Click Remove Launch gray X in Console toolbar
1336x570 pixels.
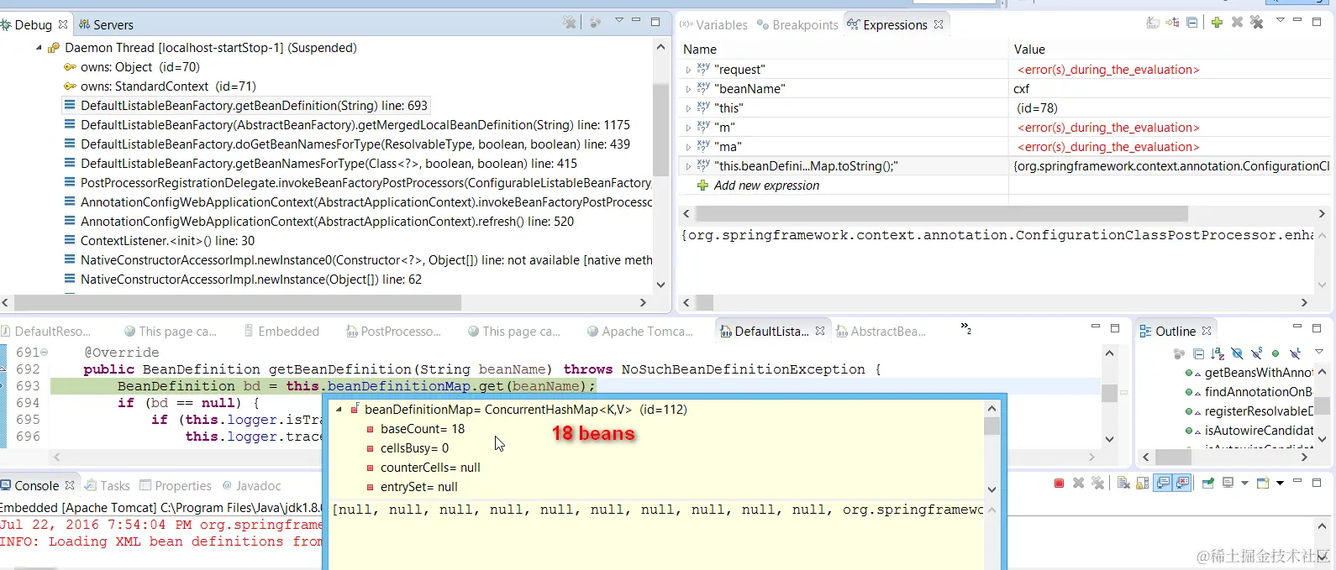click(1079, 483)
